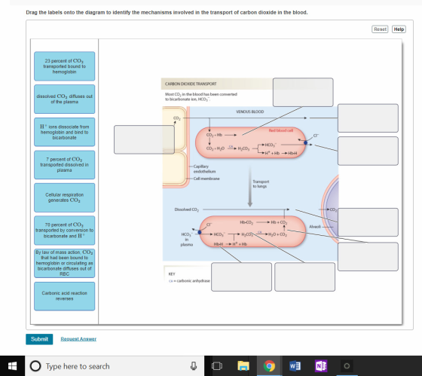Click the 'Drag the labels onto the diagram' instruction text

[x=167, y=12]
